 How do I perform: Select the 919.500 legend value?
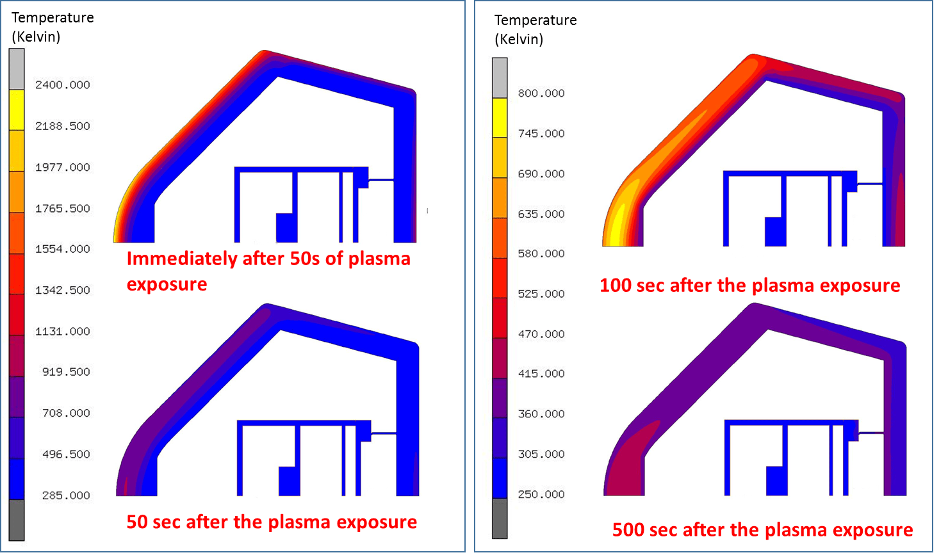tap(66, 372)
